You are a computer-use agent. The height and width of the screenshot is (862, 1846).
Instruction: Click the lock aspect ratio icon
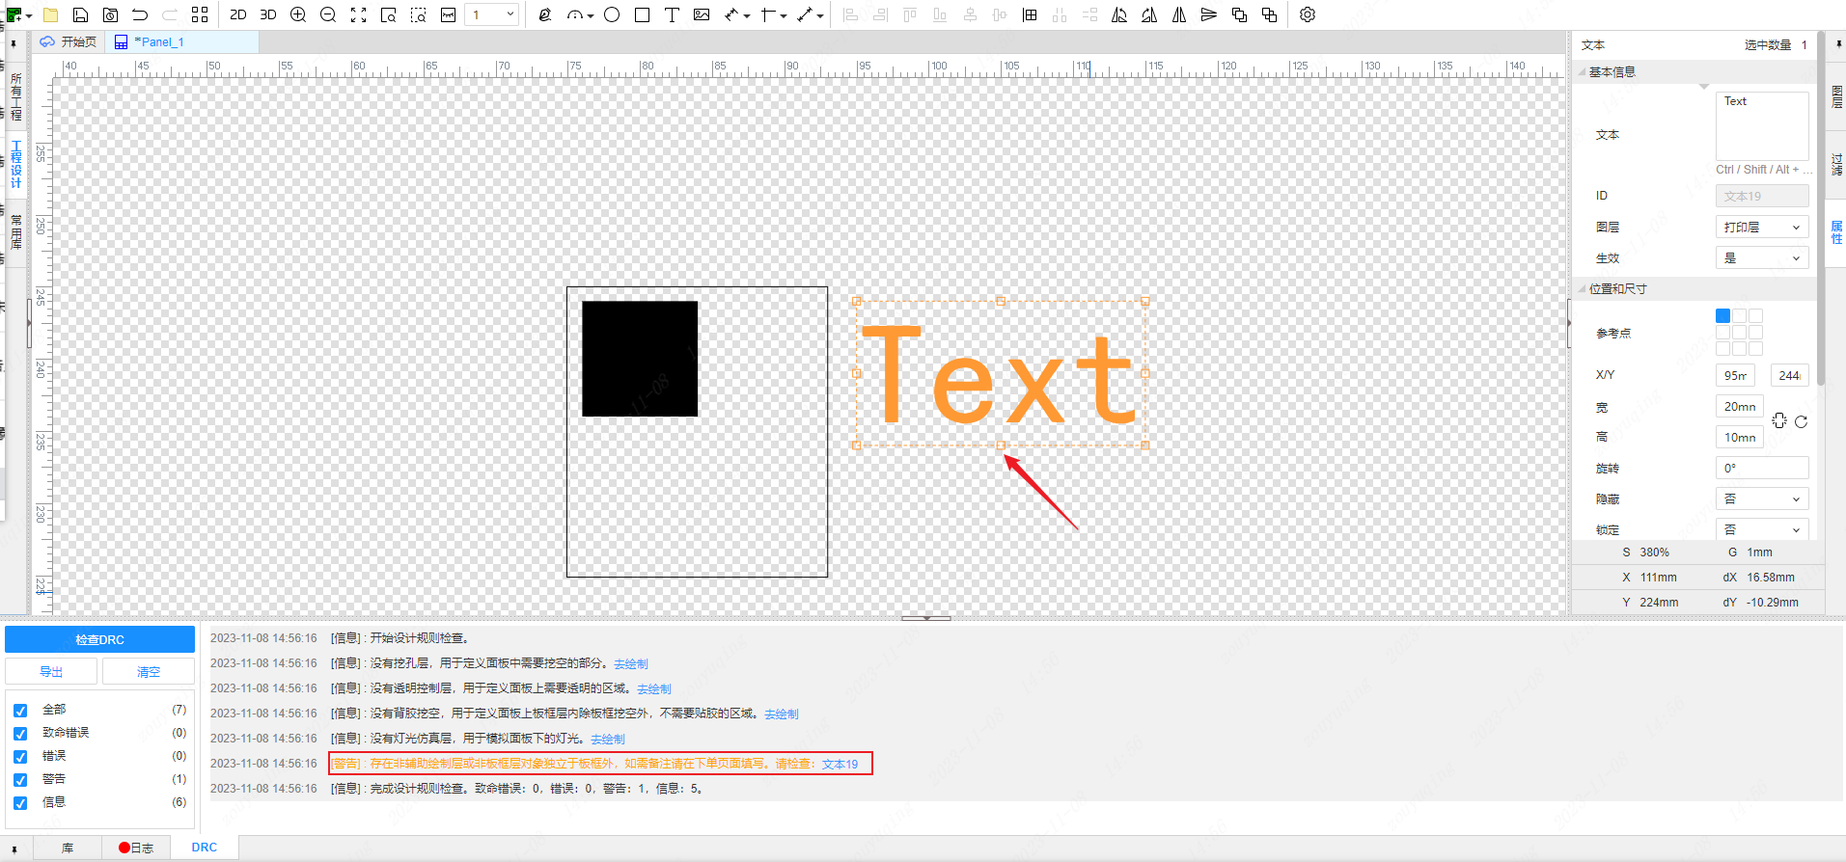tap(1779, 420)
